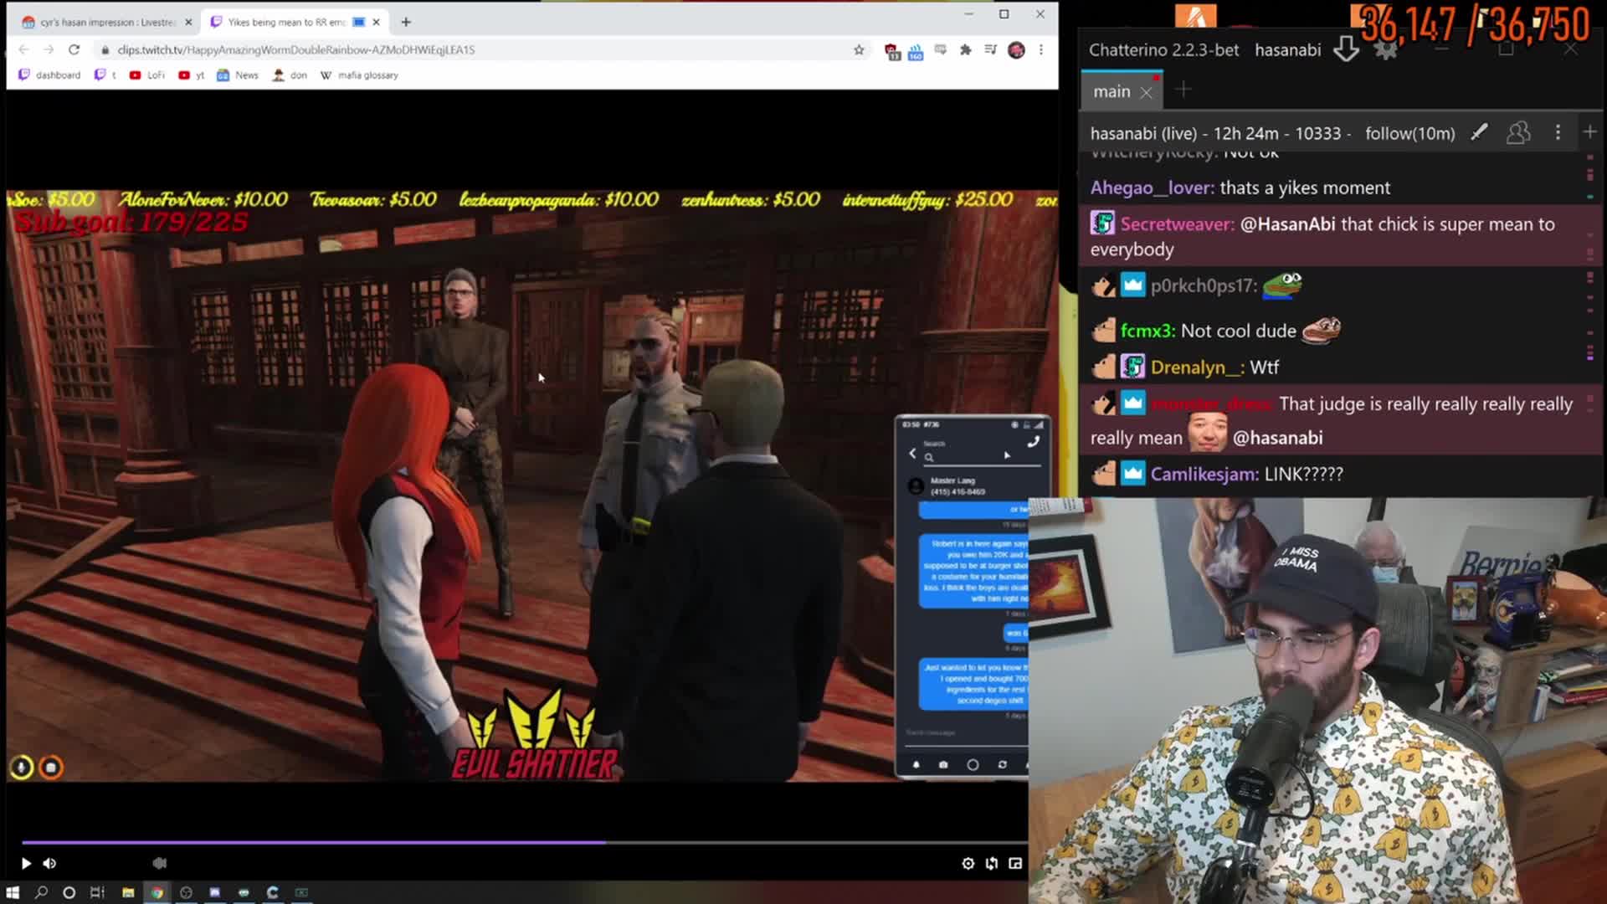Open Chrome three-dot menu
The image size is (1607, 904).
1041,50
